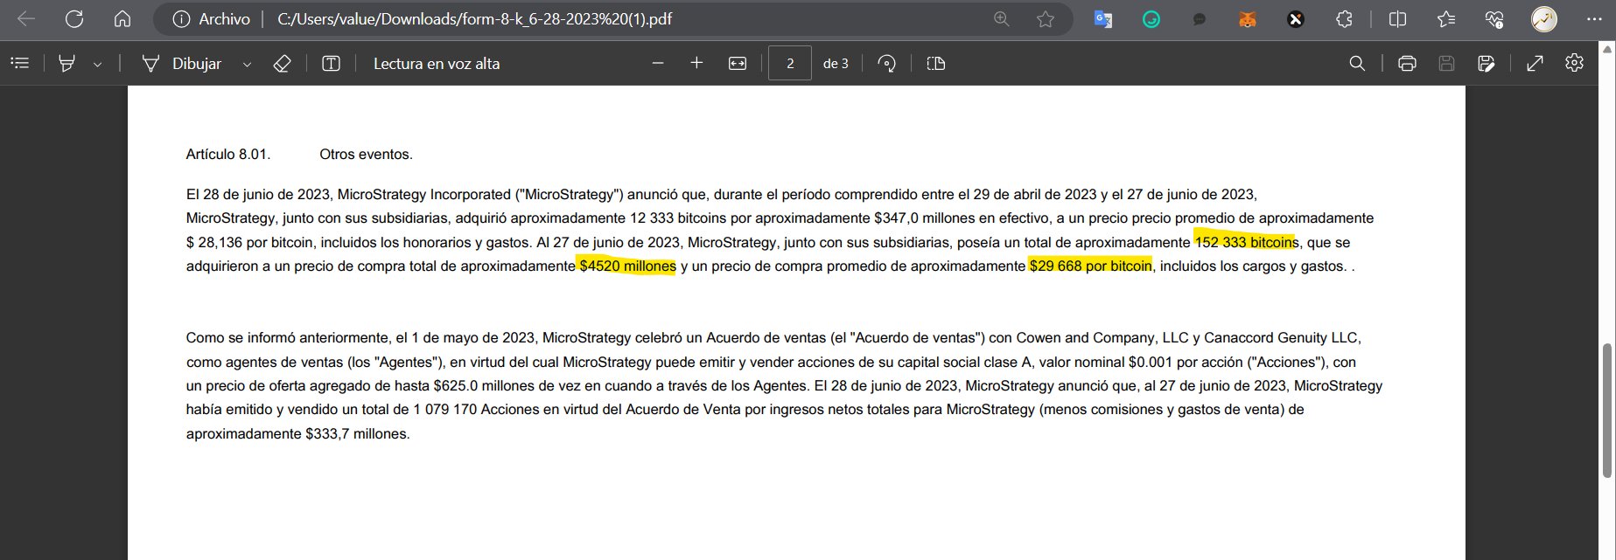Start Lectura en voz alta
1616x560 pixels.
click(x=437, y=64)
